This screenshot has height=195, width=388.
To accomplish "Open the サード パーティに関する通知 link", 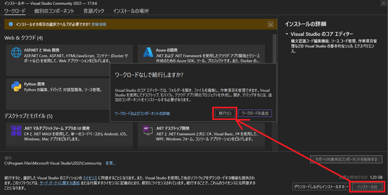I will [60, 183].
